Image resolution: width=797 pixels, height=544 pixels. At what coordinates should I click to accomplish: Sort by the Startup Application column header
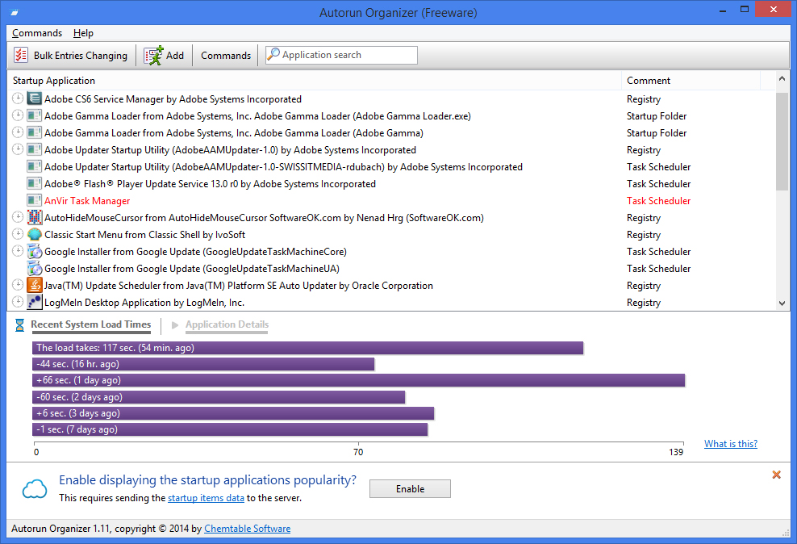point(315,81)
